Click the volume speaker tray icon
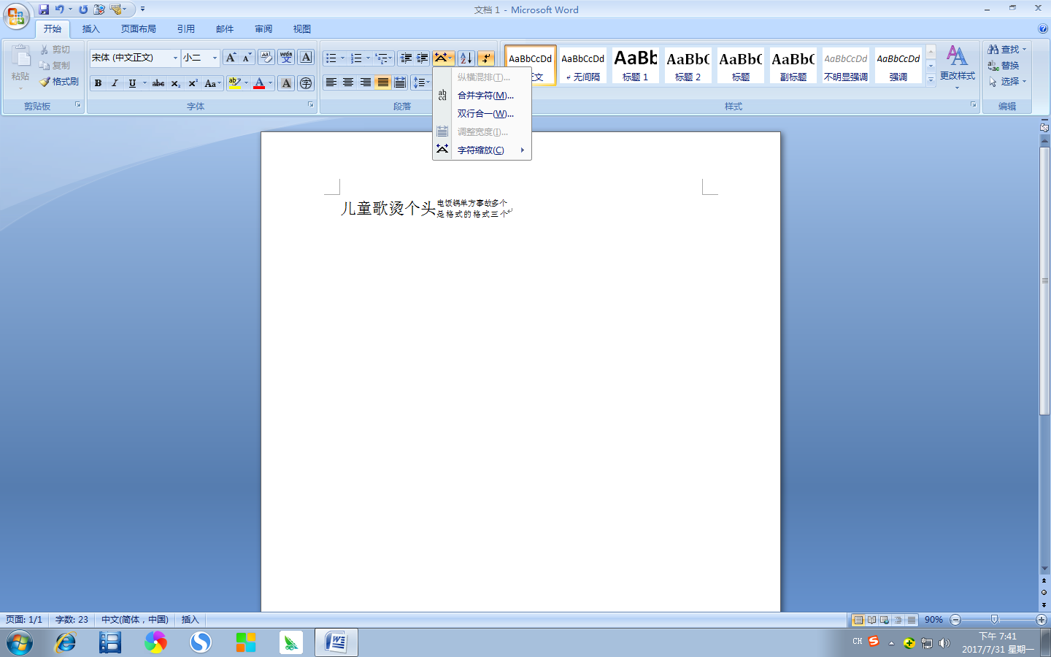The width and height of the screenshot is (1051, 657). coord(944,643)
